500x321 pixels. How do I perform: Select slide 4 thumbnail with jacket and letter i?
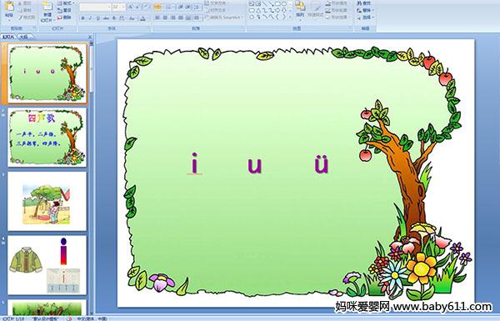47,265
